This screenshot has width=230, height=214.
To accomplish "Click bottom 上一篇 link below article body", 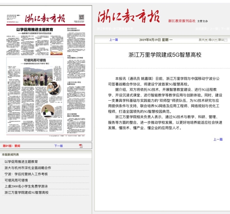I will 218,139.
